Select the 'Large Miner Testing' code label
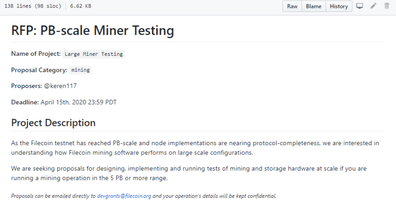This screenshot has height=205, width=396. pyautogui.click(x=94, y=54)
